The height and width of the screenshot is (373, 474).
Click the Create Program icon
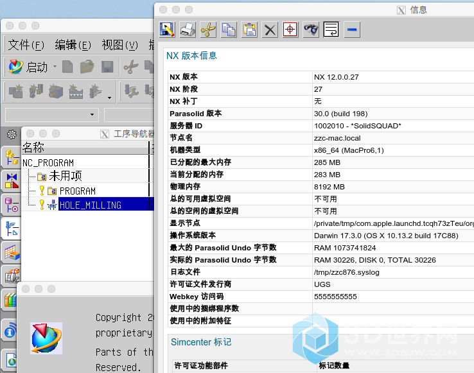(16, 92)
